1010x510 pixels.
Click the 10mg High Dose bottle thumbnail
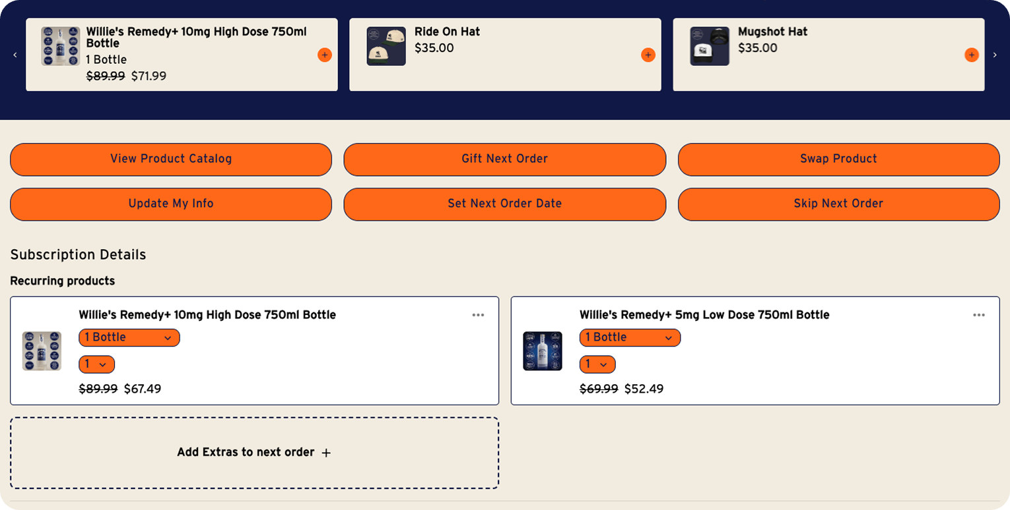(42, 351)
